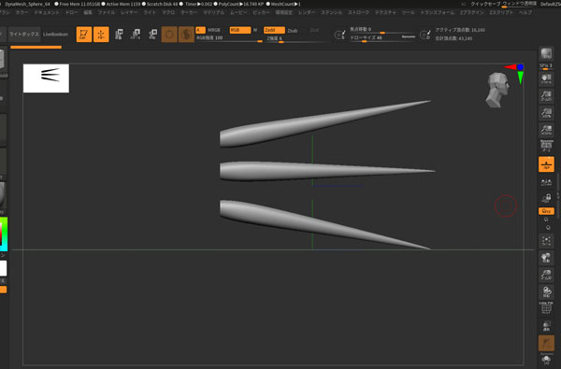The width and height of the screenshot is (561, 369).
Task: Toggle the Dynamic perspective icon
Action: click(x=546, y=146)
